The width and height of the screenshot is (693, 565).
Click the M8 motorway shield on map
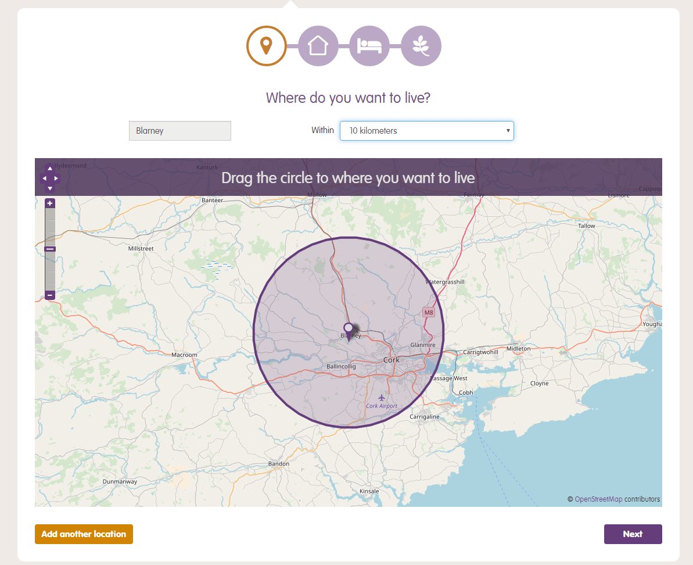(x=429, y=313)
